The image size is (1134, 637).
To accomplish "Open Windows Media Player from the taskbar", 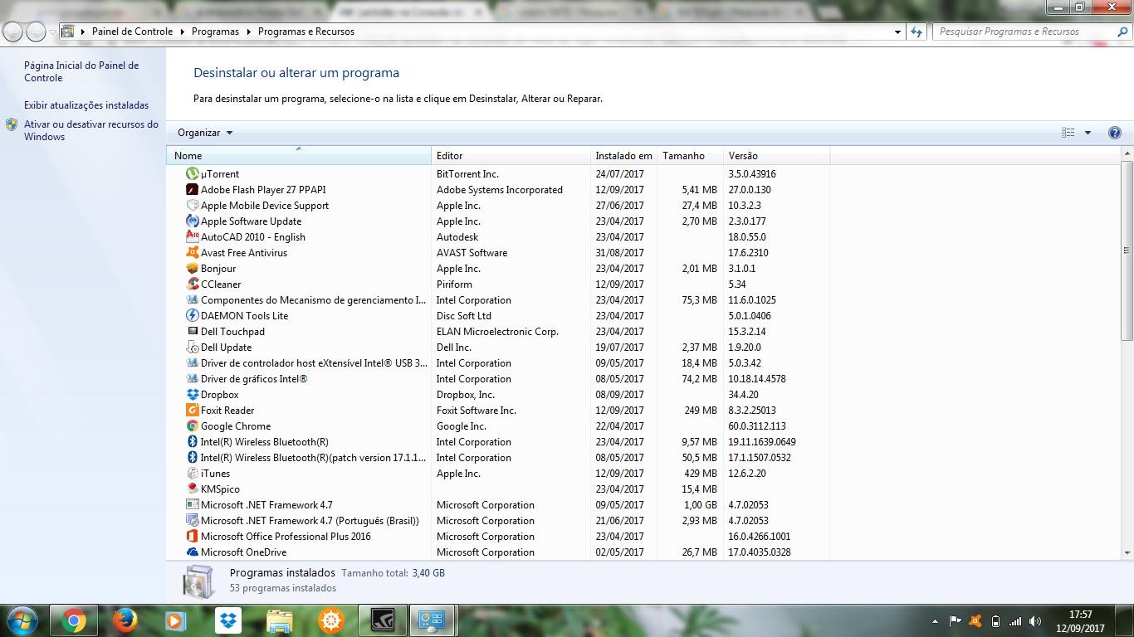I will tap(175, 620).
